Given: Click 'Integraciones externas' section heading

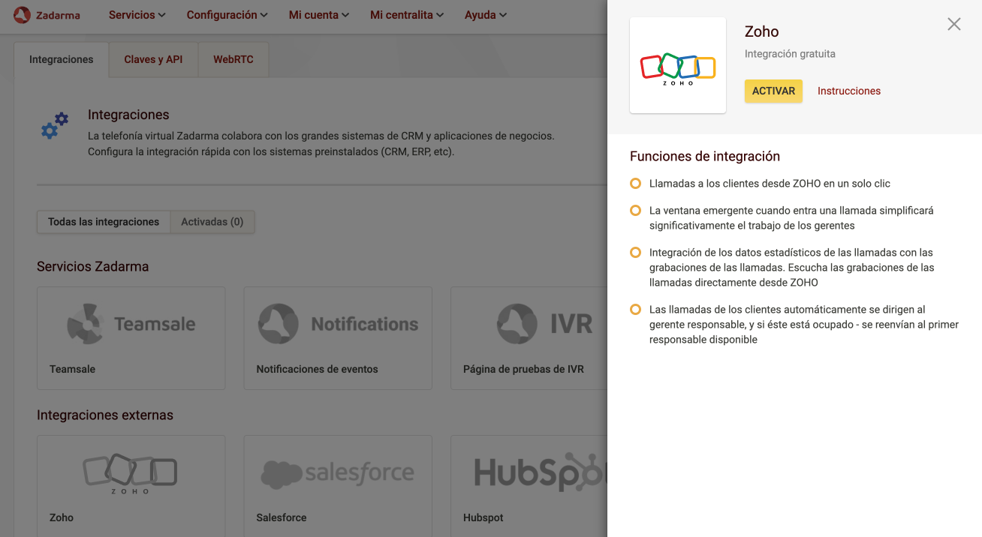Looking at the screenshot, I should (x=105, y=415).
